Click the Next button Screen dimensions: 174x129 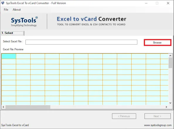tap(158, 116)
